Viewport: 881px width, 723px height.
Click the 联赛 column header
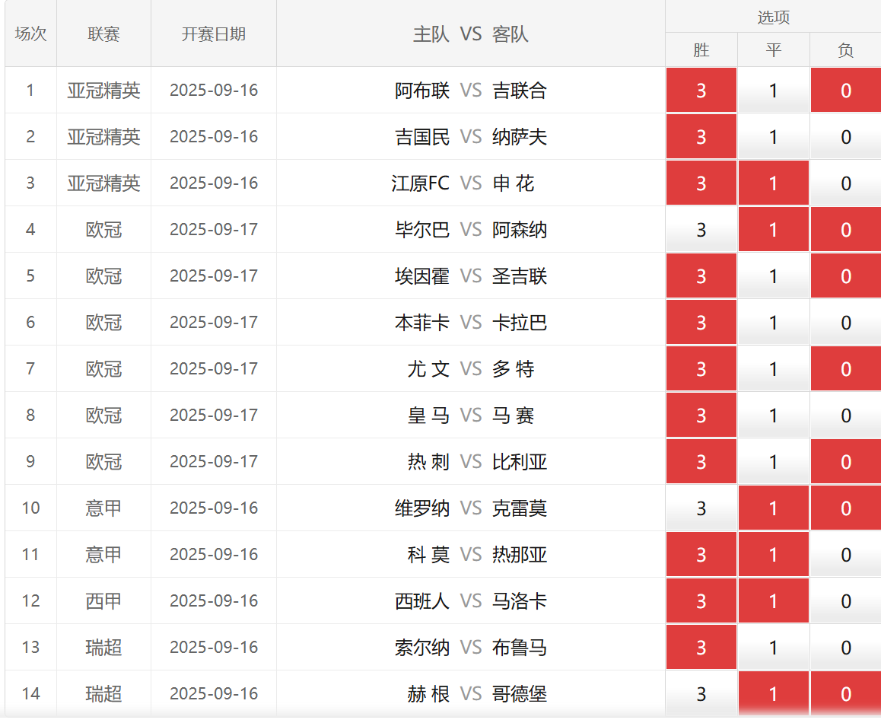[x=104, y=33]
